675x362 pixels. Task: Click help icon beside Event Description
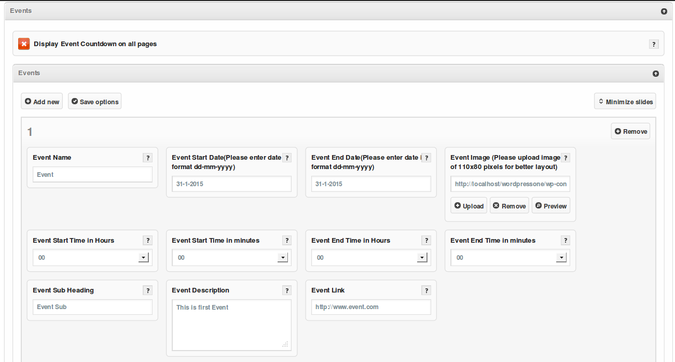tap(287, 290)
